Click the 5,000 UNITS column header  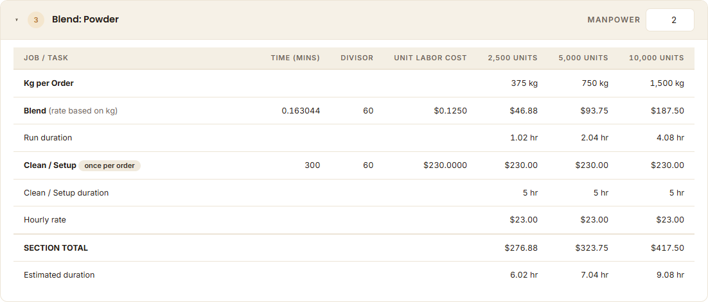[583, 58]
